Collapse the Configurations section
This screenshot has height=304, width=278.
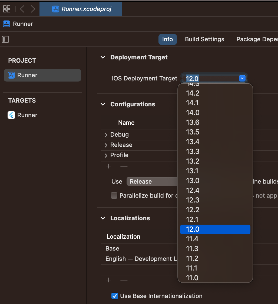point(103,104)
